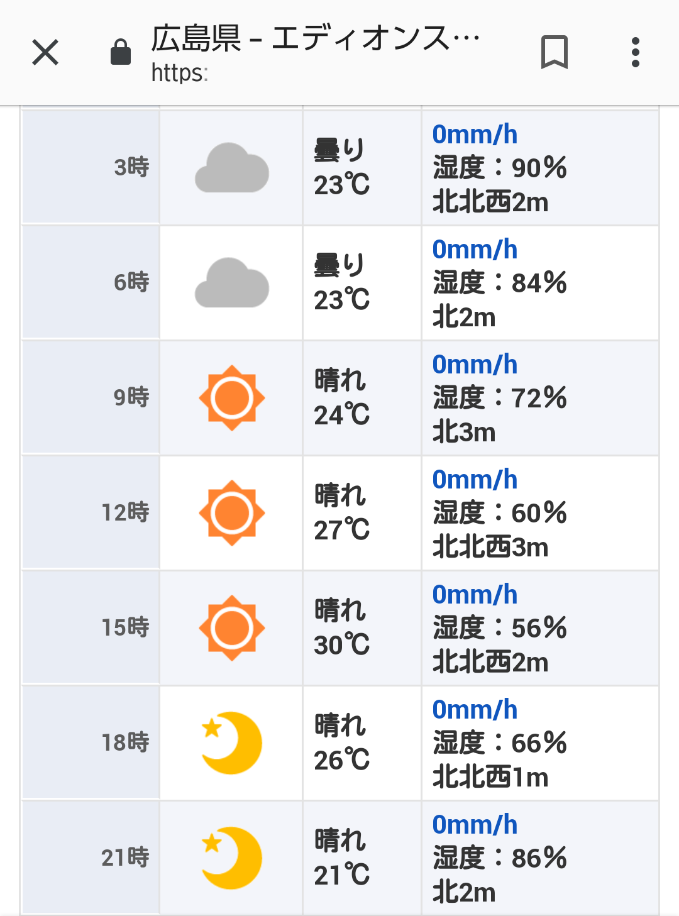
Task: Open the three-dot overflow menu
Action: point(636,52)
